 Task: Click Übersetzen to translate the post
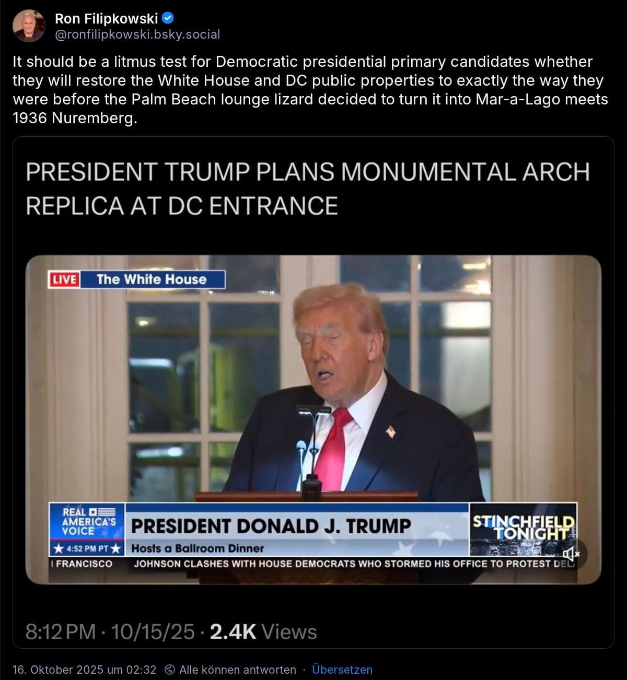click(x=342, y=670)
